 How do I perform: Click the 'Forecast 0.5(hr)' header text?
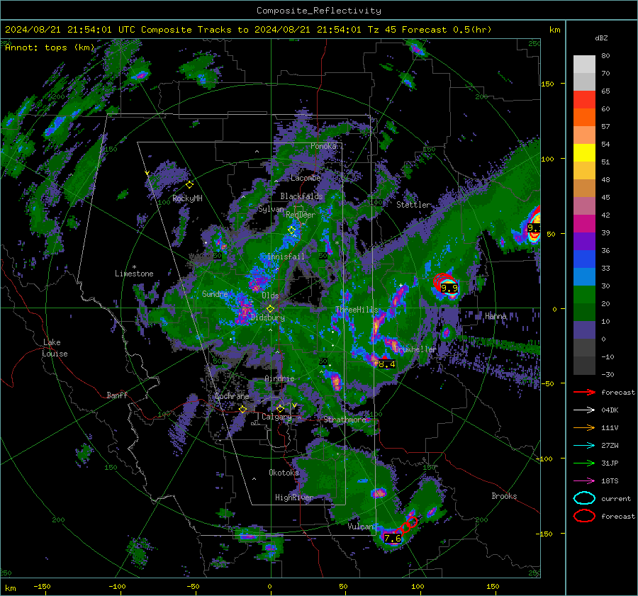(447, 30)
